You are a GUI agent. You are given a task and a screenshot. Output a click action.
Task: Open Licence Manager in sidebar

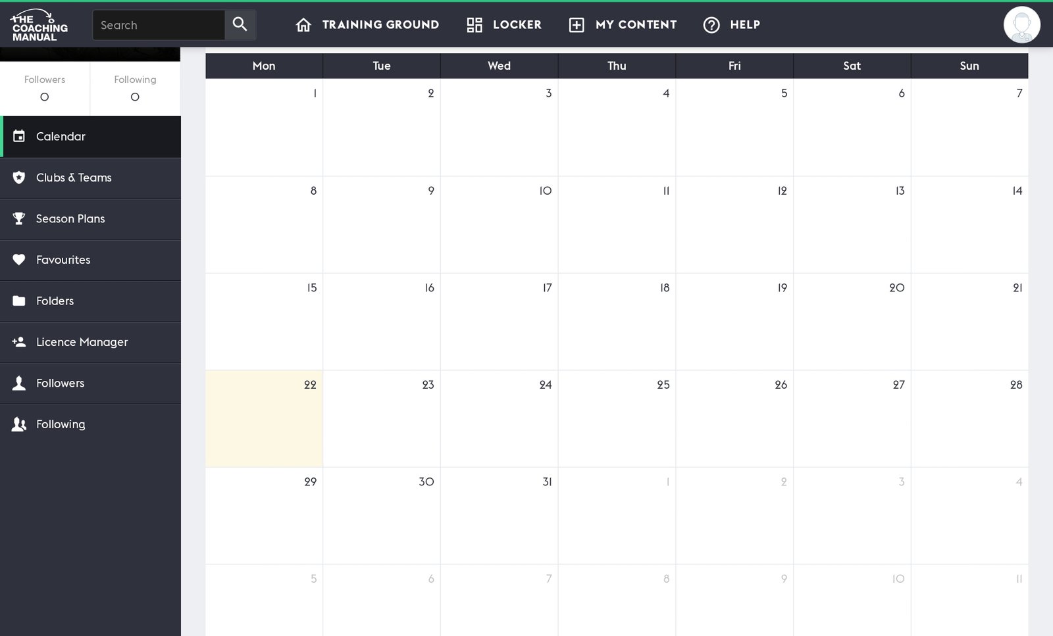click(x=90, y=343)
